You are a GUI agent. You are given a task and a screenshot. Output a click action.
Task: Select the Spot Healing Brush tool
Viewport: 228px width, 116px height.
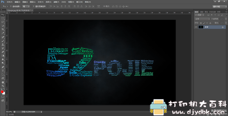3,37
